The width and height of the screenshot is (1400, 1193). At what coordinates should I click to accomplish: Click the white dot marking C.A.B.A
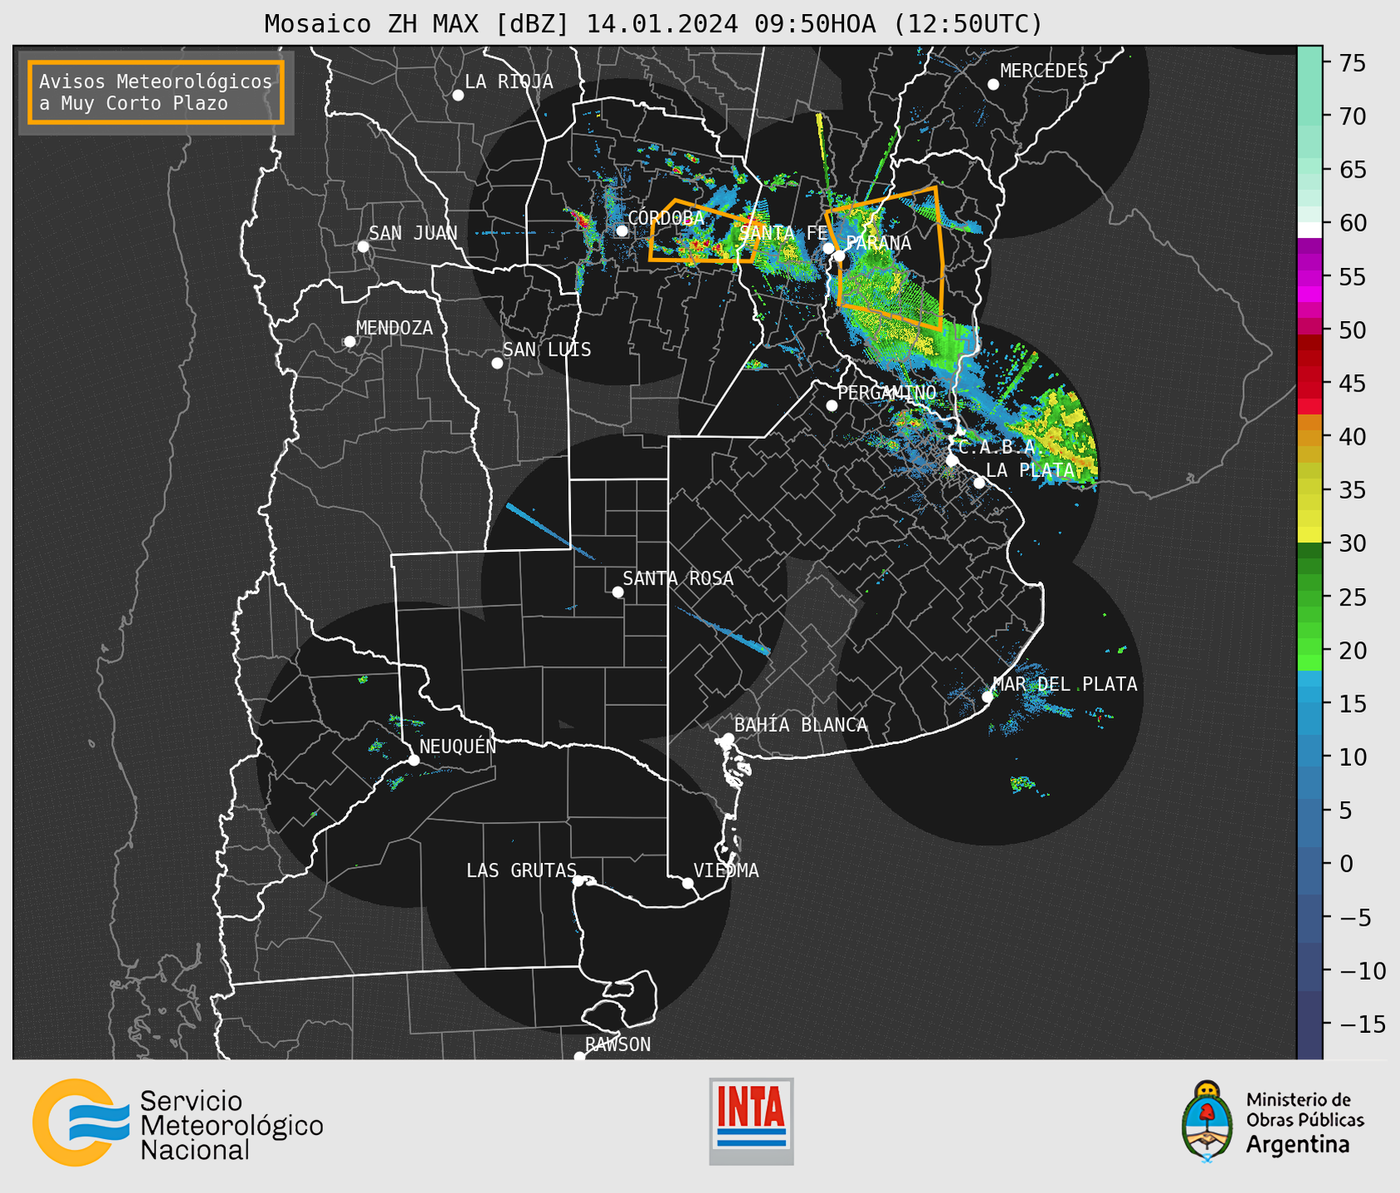point(952,460)
